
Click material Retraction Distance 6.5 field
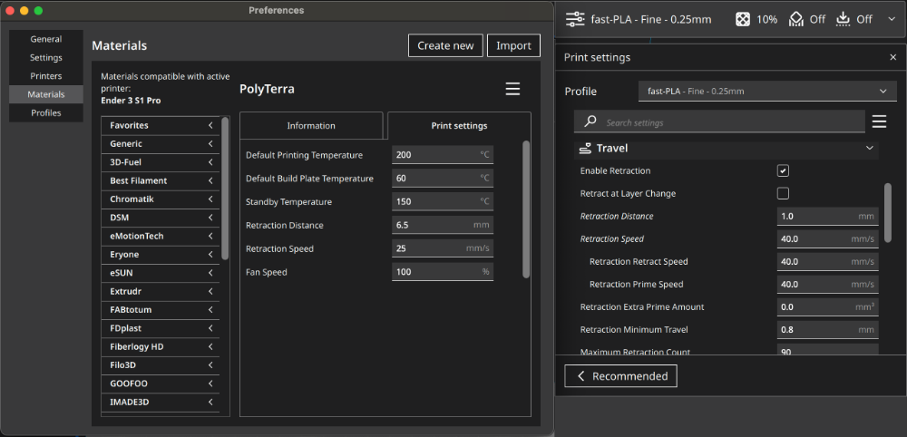pyautogui.click(x=443, y=225)
